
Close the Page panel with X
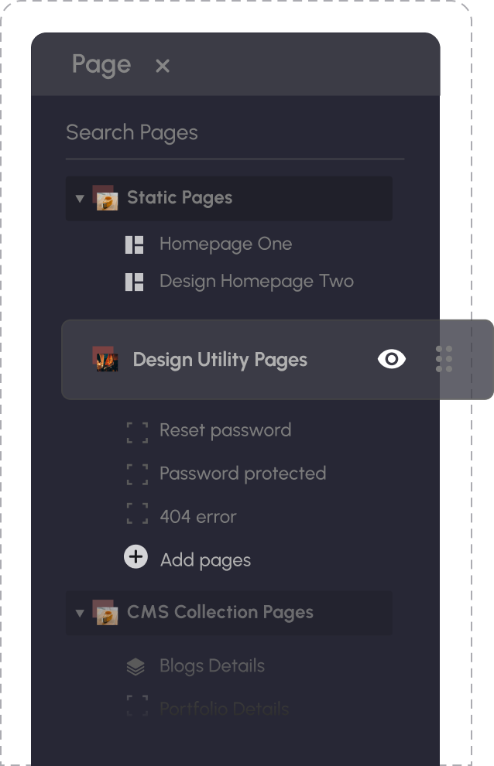click(163, 66)
